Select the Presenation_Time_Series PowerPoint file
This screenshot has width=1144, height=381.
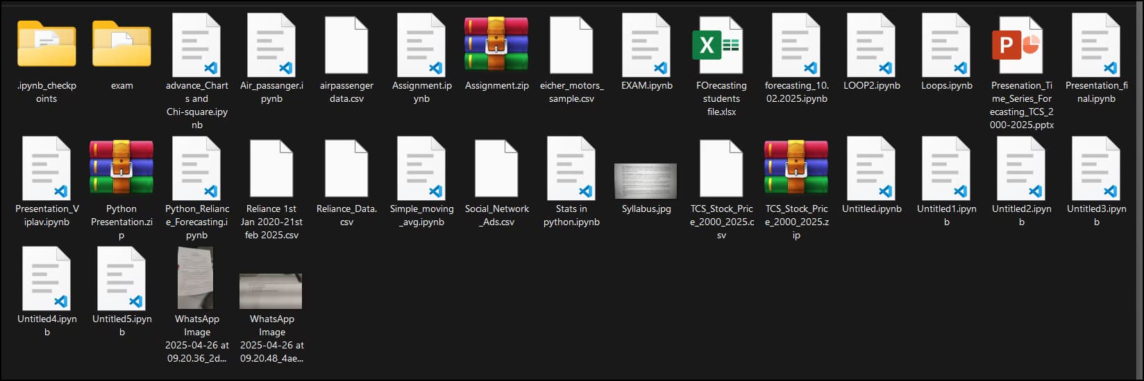tap(1021, 44)
